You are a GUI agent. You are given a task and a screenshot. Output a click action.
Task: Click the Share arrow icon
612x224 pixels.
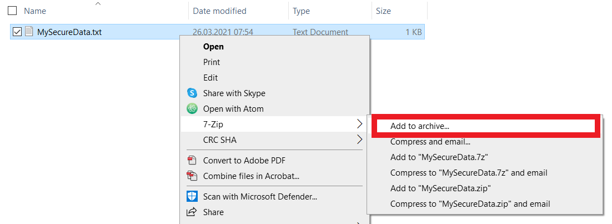tap(192, 212)
